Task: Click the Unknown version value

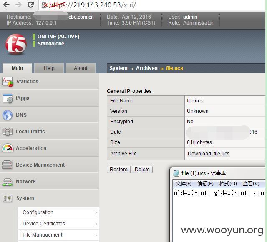Action: pyautogui.click(x=197, y=111)
